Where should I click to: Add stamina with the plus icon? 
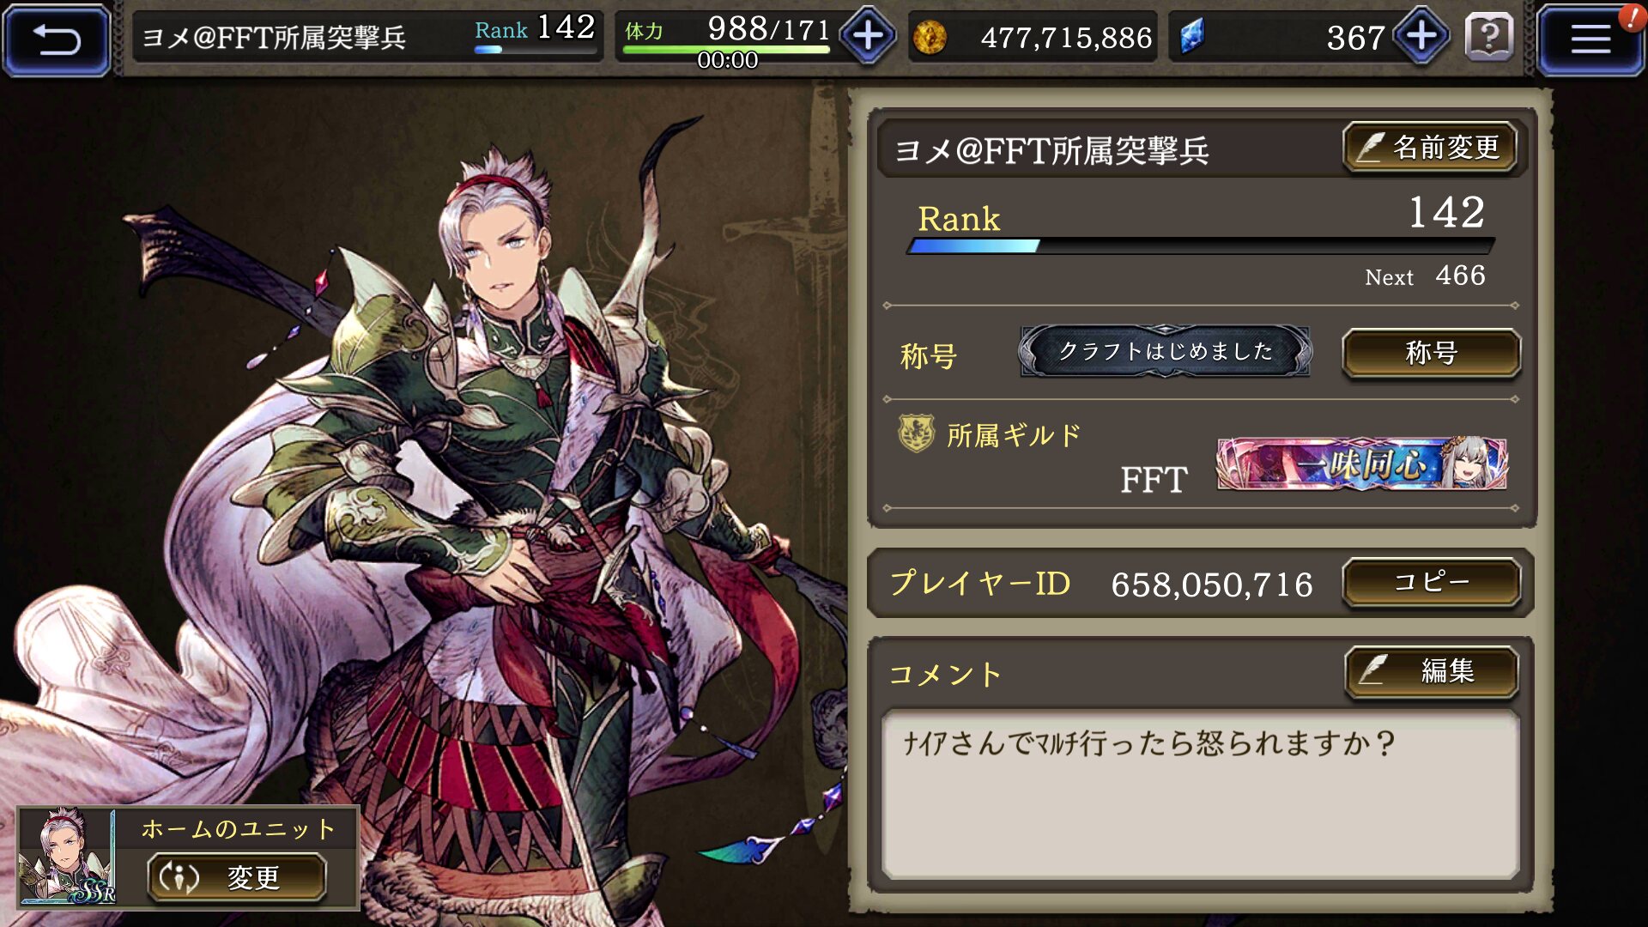tap(868, 36)
